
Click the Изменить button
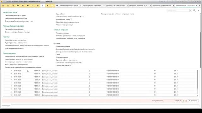[x=193, y=101]
